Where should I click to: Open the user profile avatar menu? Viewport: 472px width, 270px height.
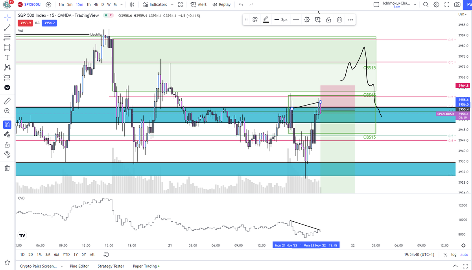coord(7,5)
